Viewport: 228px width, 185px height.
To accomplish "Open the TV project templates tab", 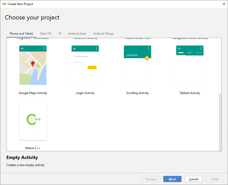I will (x=60, y=33).
